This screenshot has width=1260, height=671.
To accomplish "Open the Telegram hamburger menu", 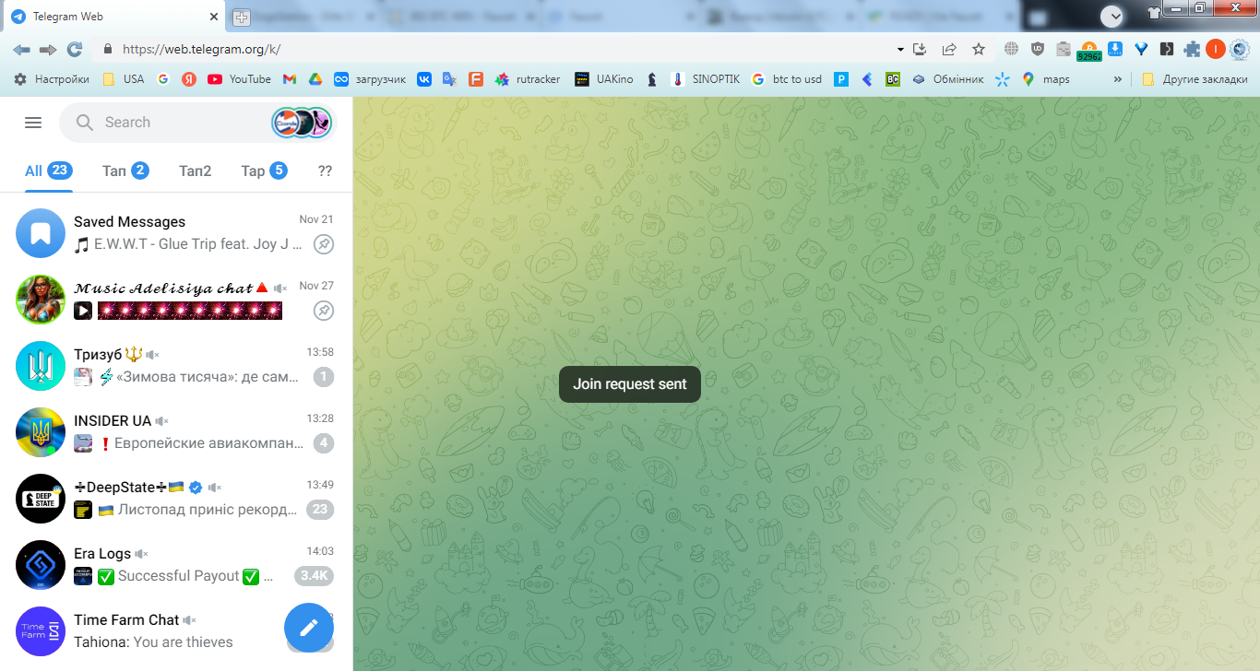I will coord(33,123).
